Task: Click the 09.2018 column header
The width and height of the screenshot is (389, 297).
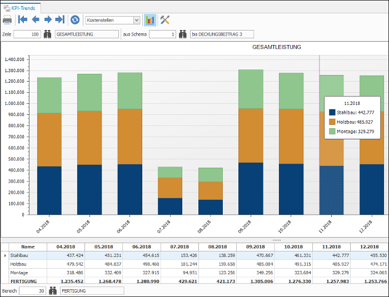Action: click(x=256, y=246)
